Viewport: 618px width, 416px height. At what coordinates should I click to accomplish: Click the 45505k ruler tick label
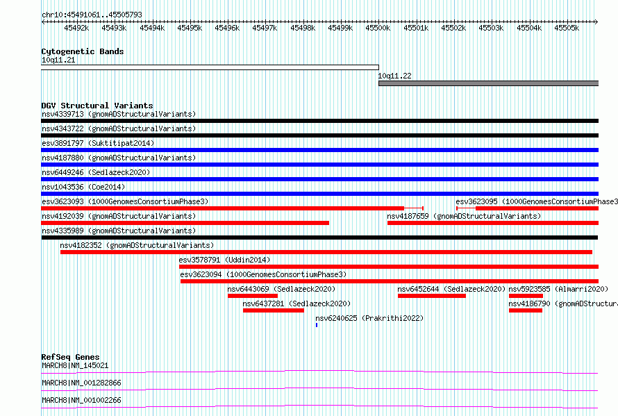[567, 28]
